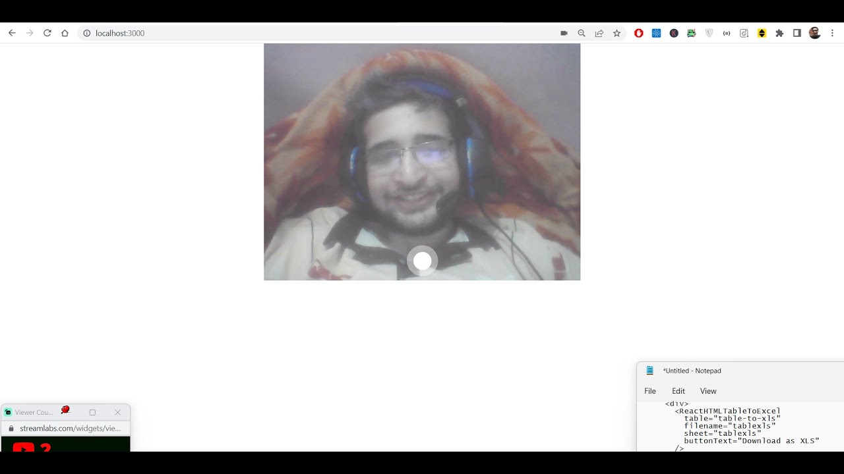Open the Extensions puzzle piece menu
Image resolution: width=844 pixels, height=474 pixels.
[779, 33]
